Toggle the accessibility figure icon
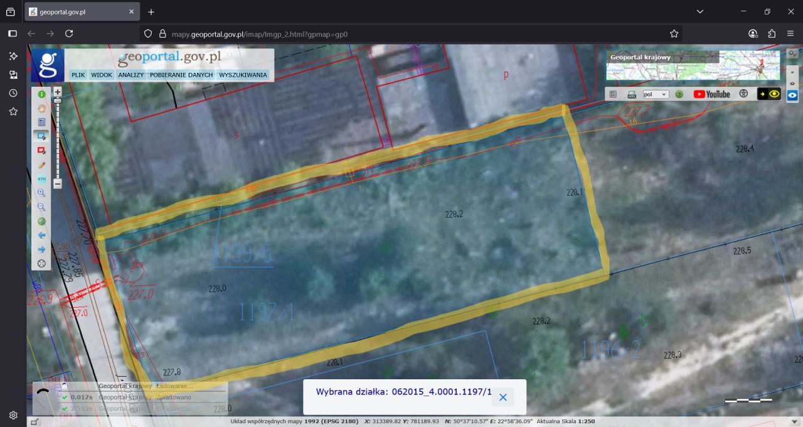The image size is (803, 427). pos(743,94)
